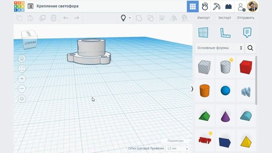272x153 pixels.
Task: Collapse the shapes panel chevron
Action: click(192, 89)
